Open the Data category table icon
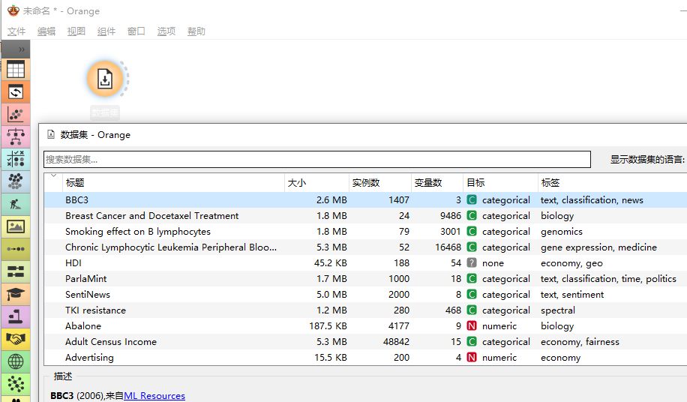This screenshot has width=687, height=402. [16, 70]
